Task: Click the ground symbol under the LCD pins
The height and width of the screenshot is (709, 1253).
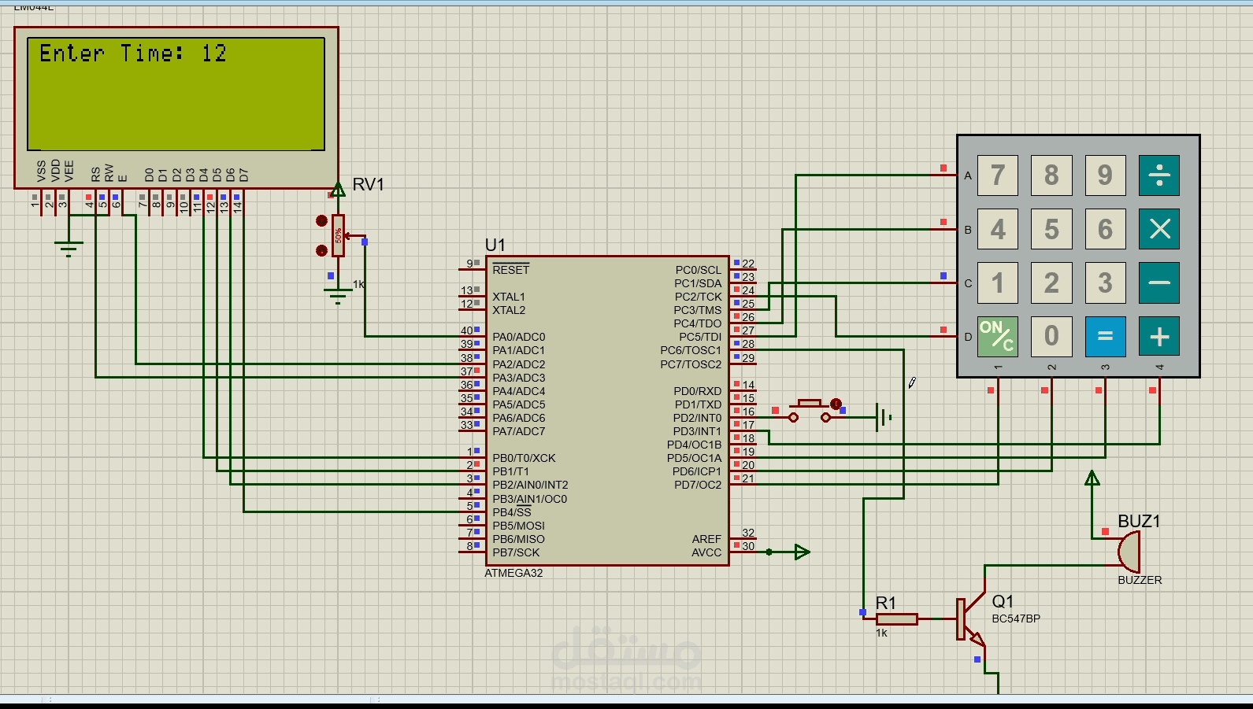Action: [69, 249]
